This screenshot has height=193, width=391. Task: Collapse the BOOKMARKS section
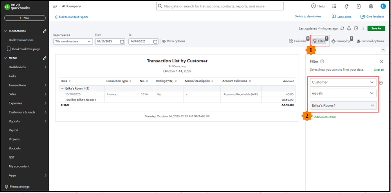tap(6, 31)
